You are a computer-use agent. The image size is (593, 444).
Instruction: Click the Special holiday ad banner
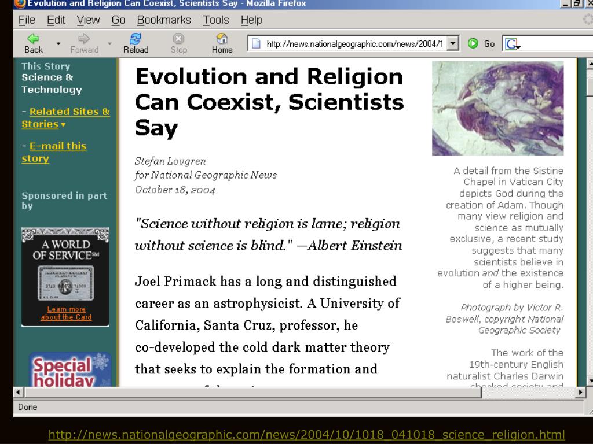coord(70,369)
